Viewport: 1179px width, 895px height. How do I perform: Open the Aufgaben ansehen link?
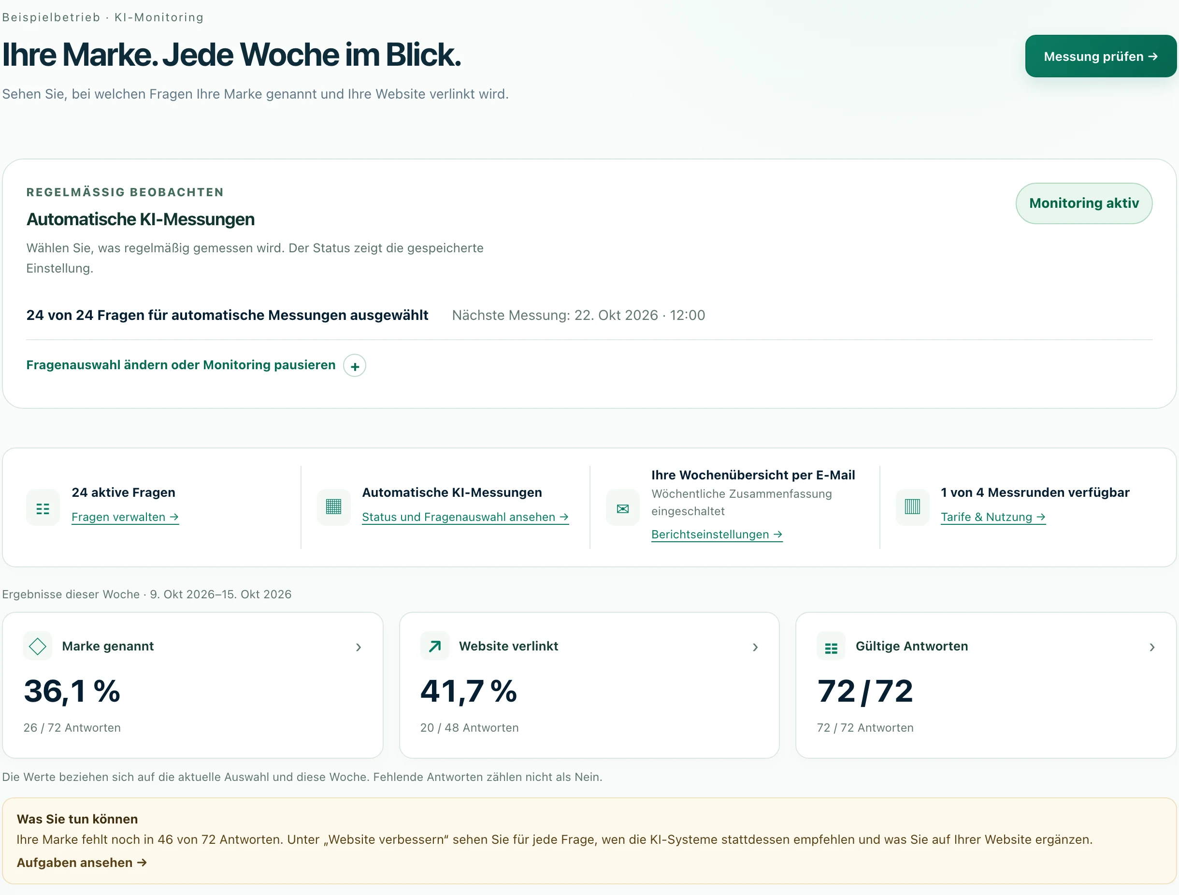coord(82,863)
